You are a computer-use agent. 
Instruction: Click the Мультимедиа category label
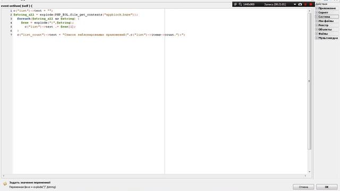pos(328,38)
